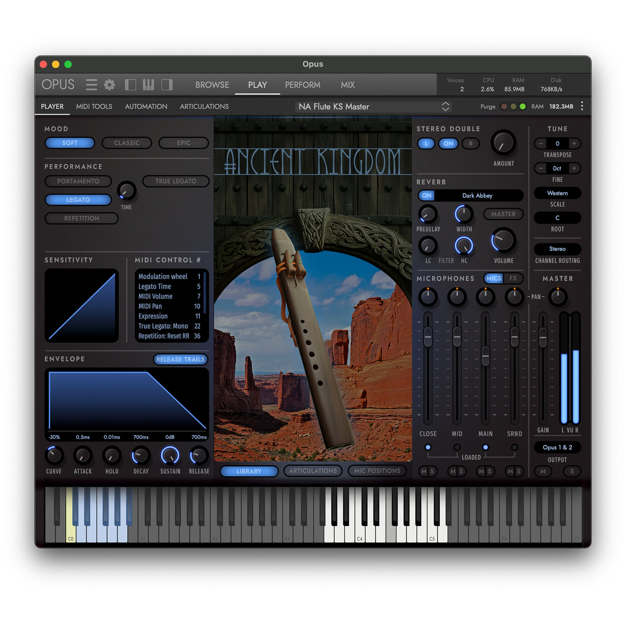
Task: Click the Reverb Volume knob
Action: [x=503, y=240]
